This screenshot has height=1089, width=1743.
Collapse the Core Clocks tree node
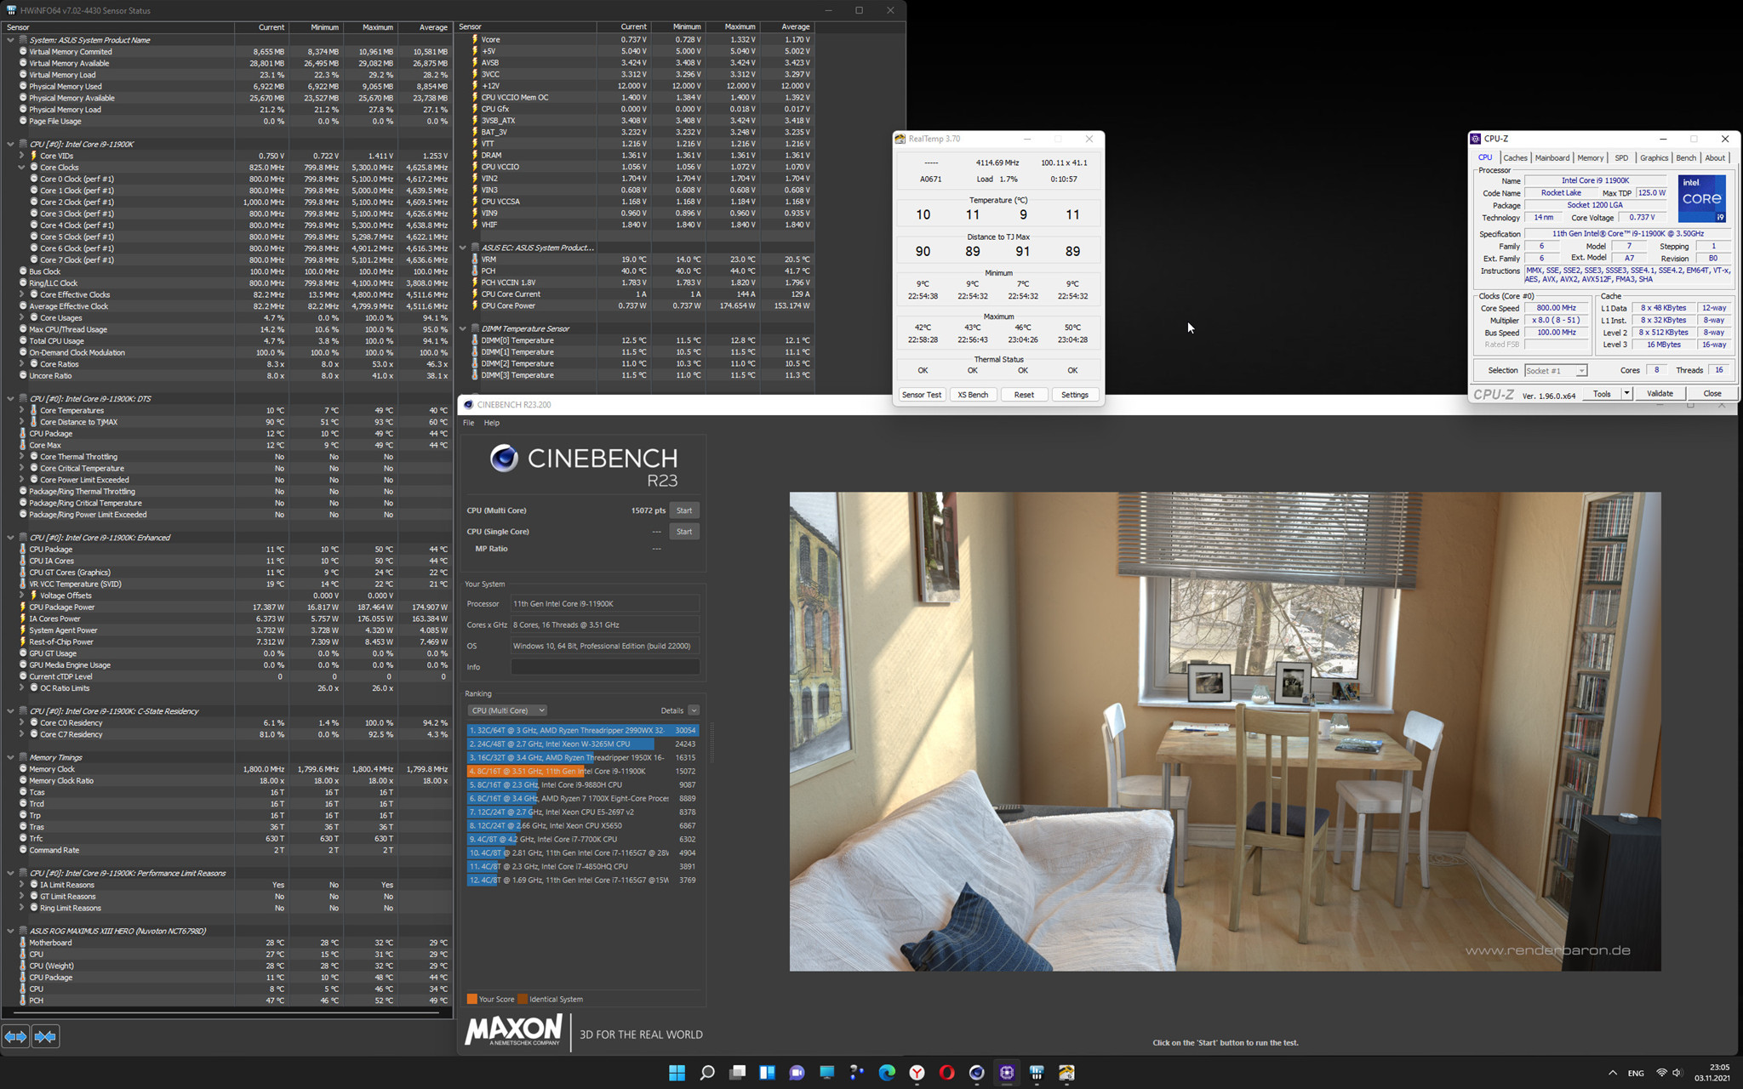pos(21,168)
